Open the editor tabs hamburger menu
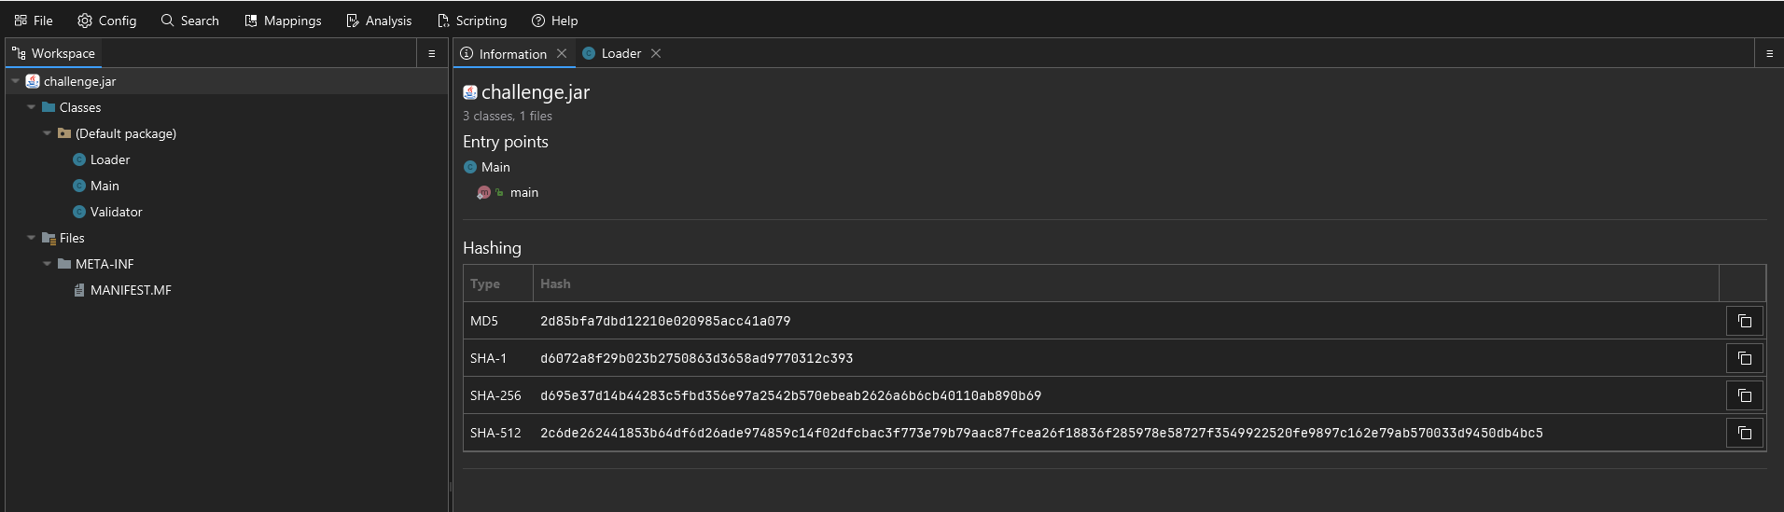This screenshot has height=512, width=1784. click(1769, 54)
